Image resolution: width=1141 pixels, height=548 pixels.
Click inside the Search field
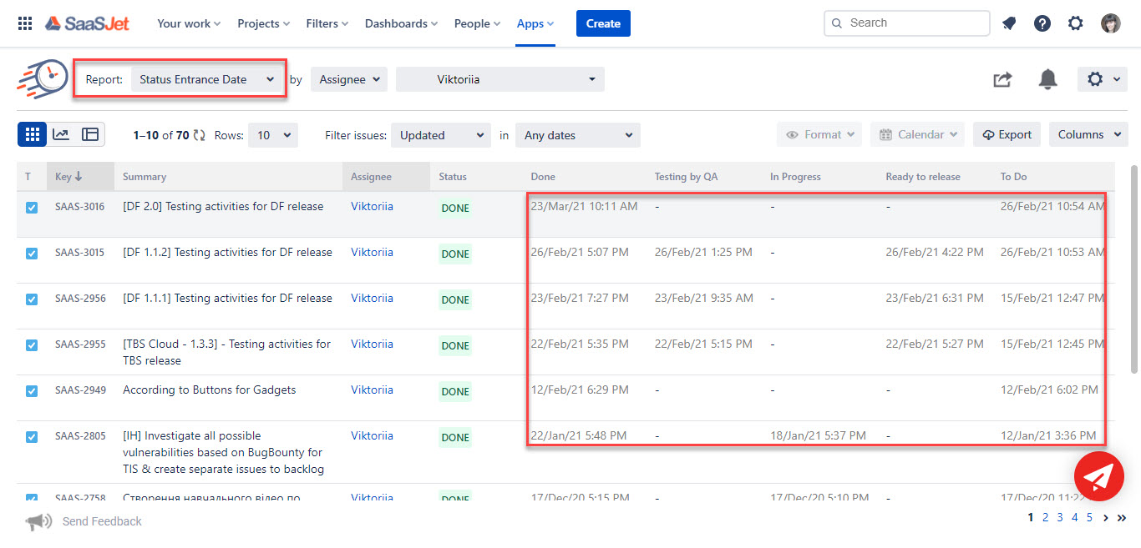tap(906, 23)
